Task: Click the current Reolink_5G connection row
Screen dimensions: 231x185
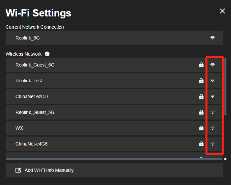Action: (114, 38)
